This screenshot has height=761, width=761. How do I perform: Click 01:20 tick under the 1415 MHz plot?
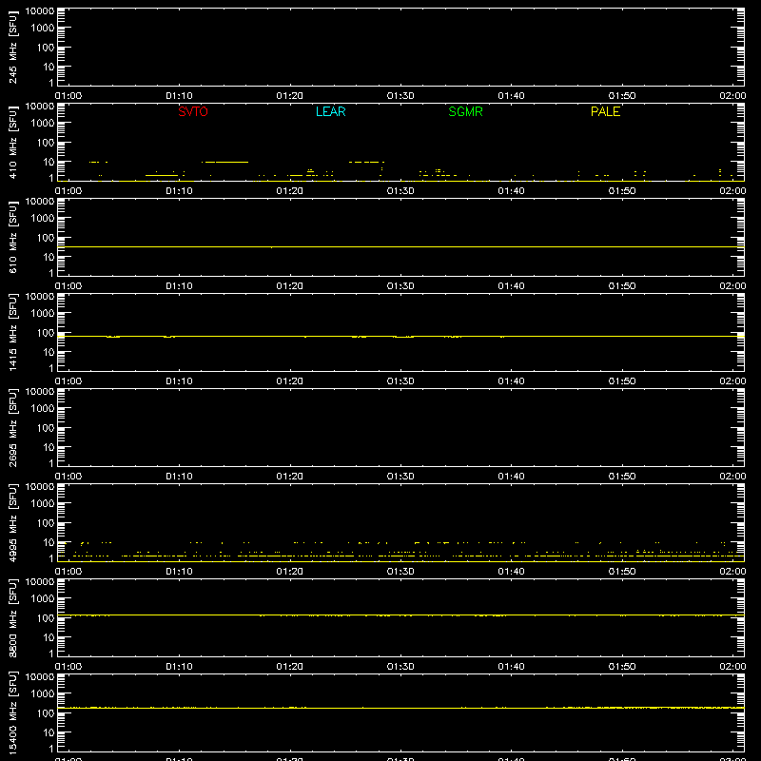290,381
